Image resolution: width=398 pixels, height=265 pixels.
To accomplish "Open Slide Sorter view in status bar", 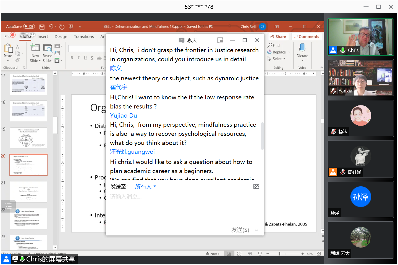I will pyautogui.click(x=239, y=254).
